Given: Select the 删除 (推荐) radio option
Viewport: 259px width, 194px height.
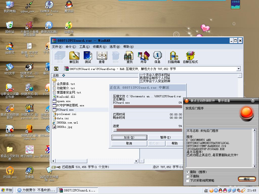Looking at the screenshot, I should click(187, 172).
